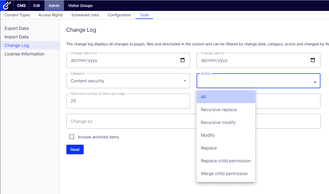Select Replace child permission option
The width and height of the screenshot is (329, 194).
226,161
